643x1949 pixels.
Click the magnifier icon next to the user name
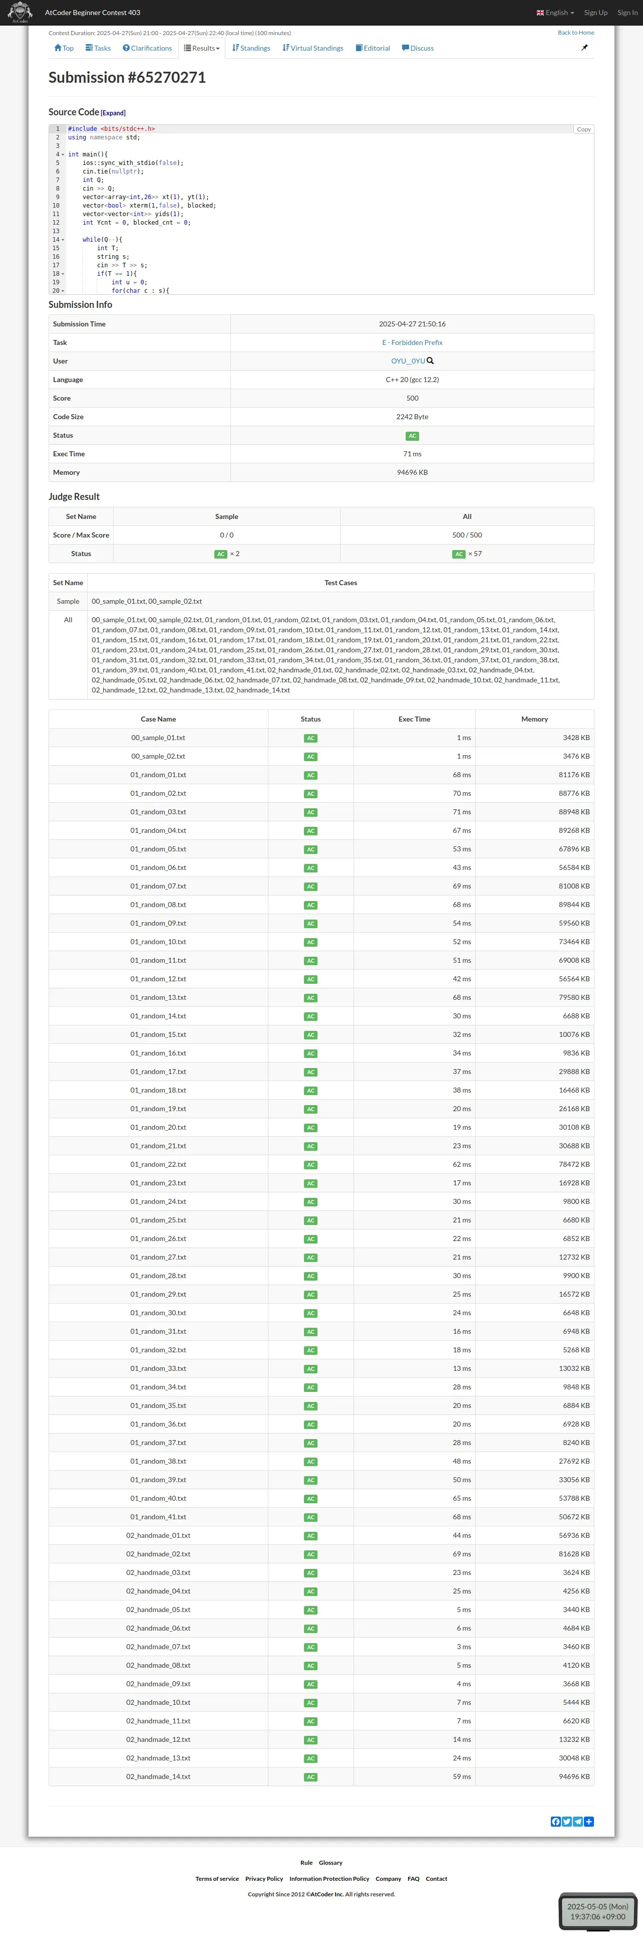[430, 361]
